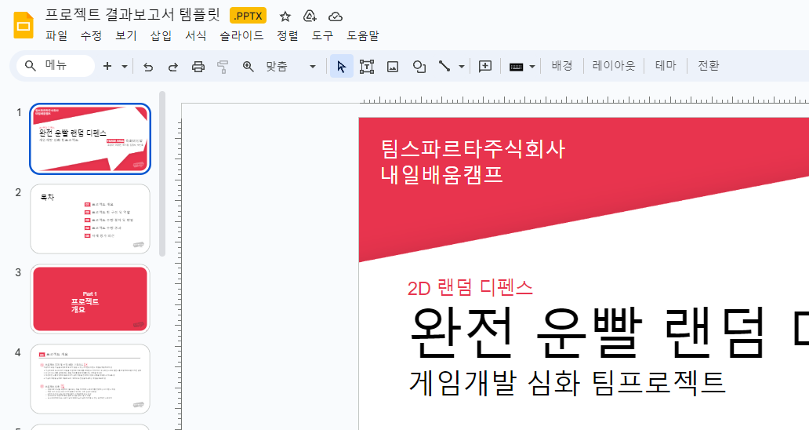809x430 pixels.
Task: Click the 테마 theme button
Action: (666, 66)
